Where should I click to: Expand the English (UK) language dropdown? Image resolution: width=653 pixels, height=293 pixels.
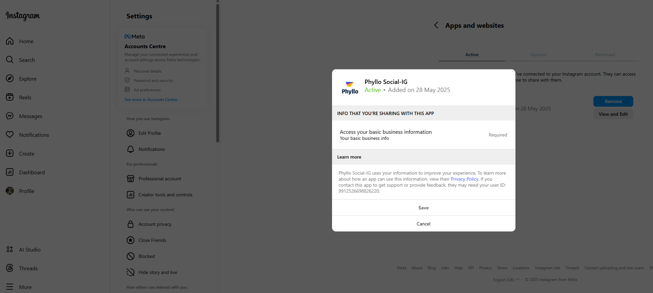(x=506, y=280)
